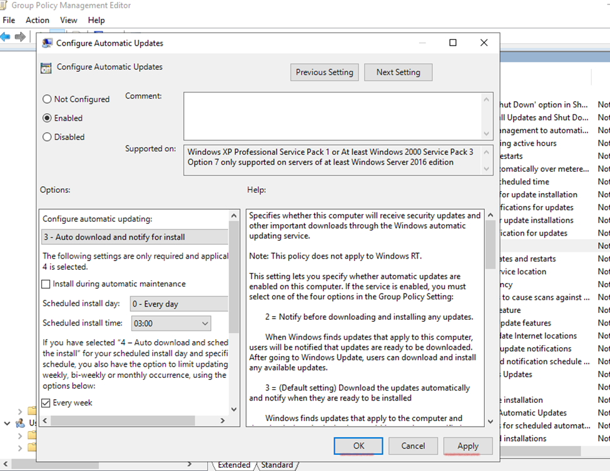Click the Supported on scroll-down arrow
The image size is (610, 471).
[487, 169]
